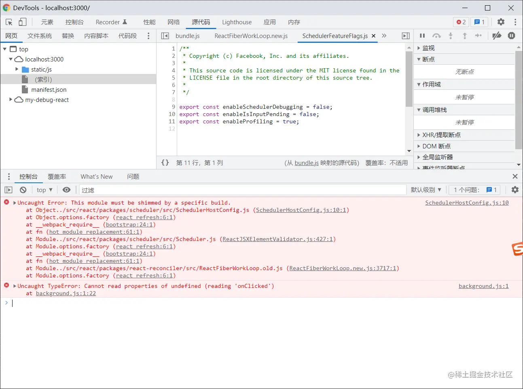Toggle pause on exceptions
The height and width of the screenshot is (389, 523).
click(511, 36)
